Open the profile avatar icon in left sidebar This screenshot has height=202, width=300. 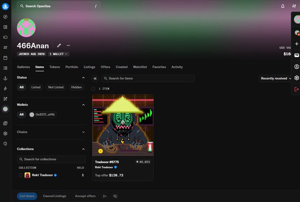pos(5,109)
